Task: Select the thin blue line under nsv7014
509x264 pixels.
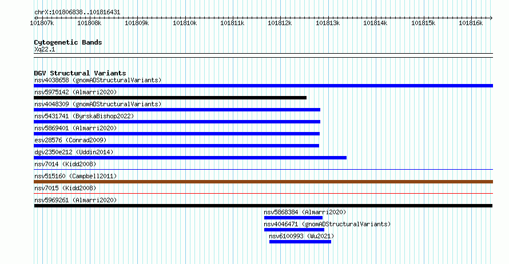Action: tap(263, 169)
